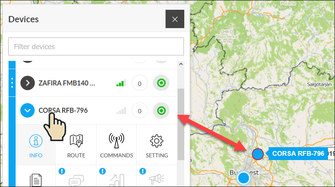335x187 pixels.
Task: Click scroll up arrow in device list
Action: coord(181,64)
